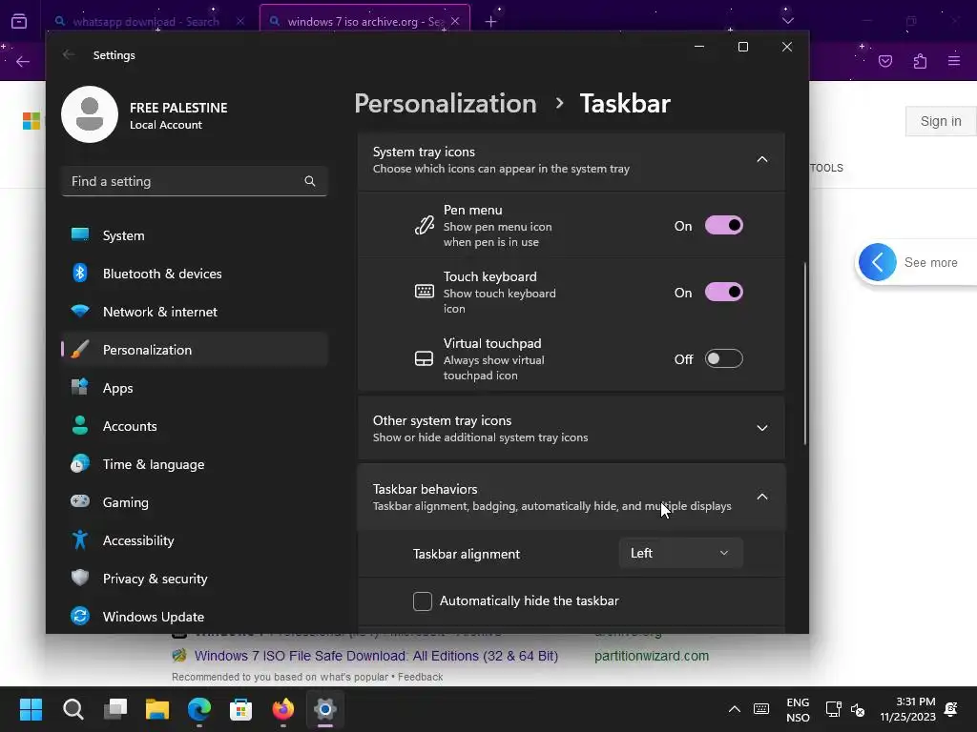Viewport: 977px width, 732px height.
Task: Launch File Explorer from taskbar
Action: pos(157,708)
